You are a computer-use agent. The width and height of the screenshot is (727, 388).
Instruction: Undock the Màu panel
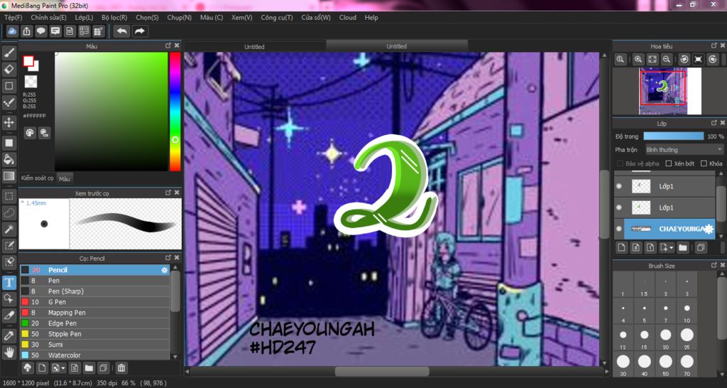tap(168, 46)
